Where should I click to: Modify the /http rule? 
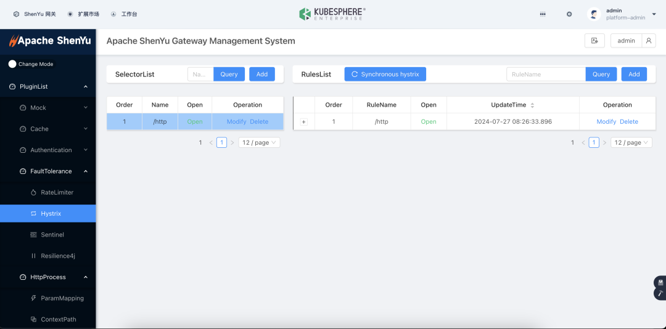pyautogui.click(x=607, y=122)
